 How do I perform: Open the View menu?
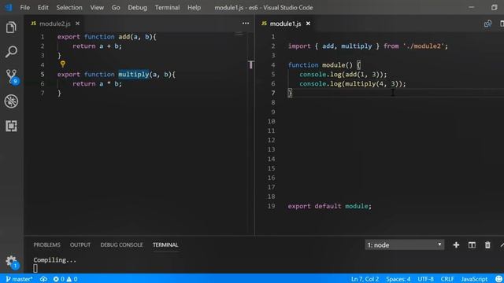tap(97, 7)
